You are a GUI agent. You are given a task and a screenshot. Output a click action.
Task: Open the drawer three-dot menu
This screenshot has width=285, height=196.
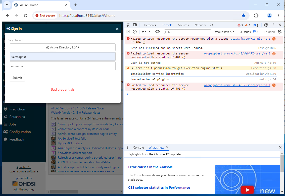click(x=128, y=147)
